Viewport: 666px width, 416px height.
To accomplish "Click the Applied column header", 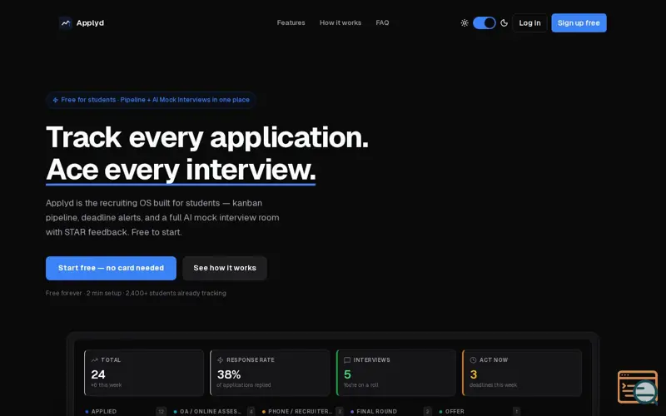I will [x=103, y=411].
